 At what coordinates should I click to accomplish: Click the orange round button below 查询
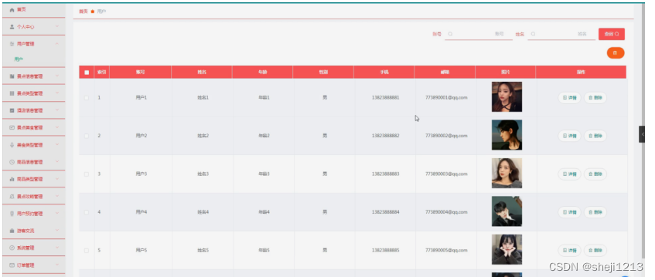pos(616,53)
